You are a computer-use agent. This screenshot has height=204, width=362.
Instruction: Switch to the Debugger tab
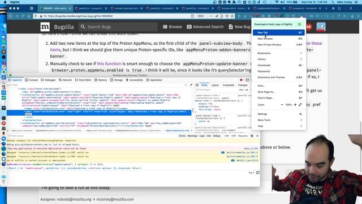tap(48, 80)
